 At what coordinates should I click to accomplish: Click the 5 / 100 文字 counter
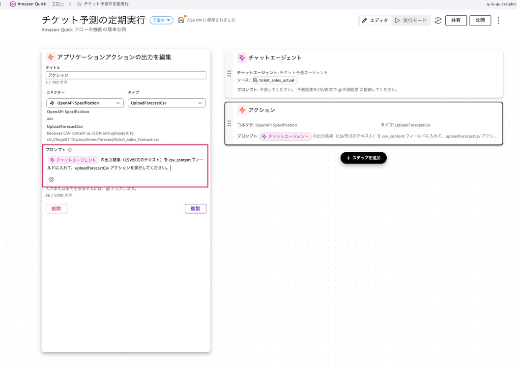pyautogui.click(x=57, y=83)
